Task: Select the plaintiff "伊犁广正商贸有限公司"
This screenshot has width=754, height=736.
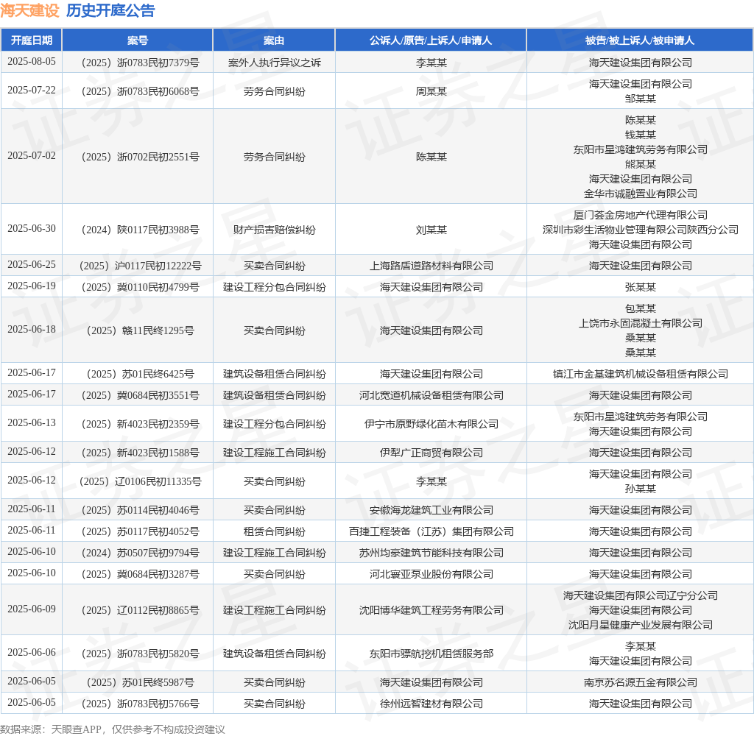Action: pyautogui.click(x=431, y=453)
